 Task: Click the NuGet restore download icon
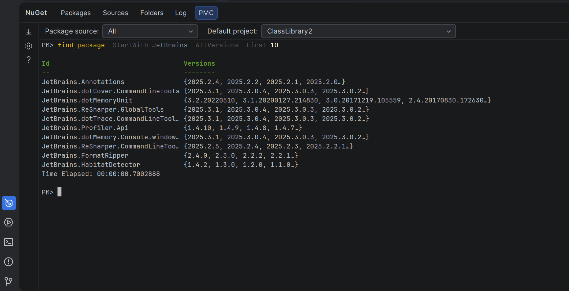click(29, 32)
